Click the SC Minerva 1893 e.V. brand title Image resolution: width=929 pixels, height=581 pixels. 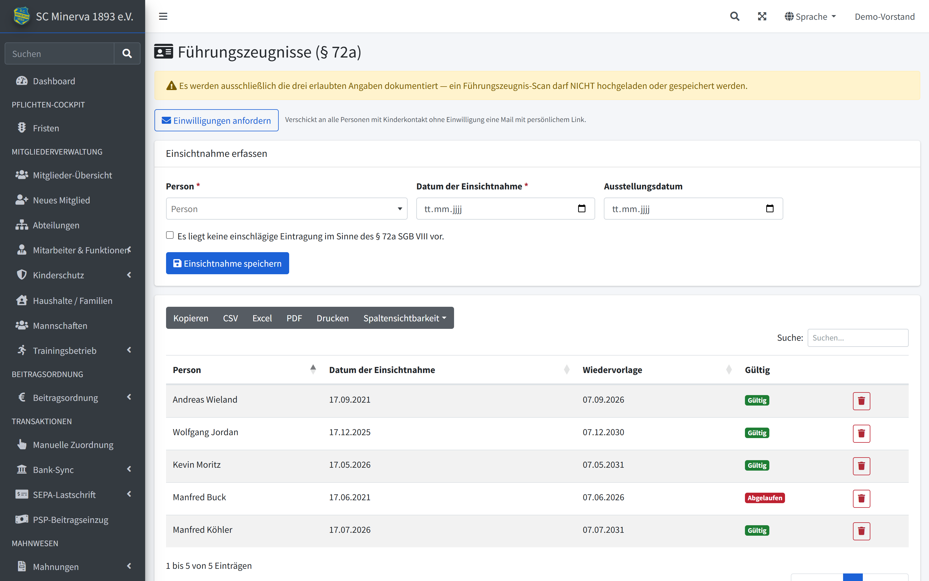84,17
